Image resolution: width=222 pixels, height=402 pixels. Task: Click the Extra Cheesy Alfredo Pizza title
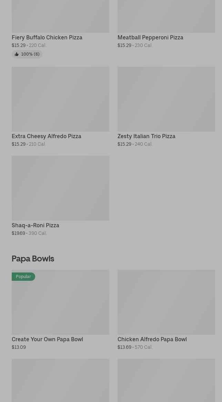coord(46,136)
